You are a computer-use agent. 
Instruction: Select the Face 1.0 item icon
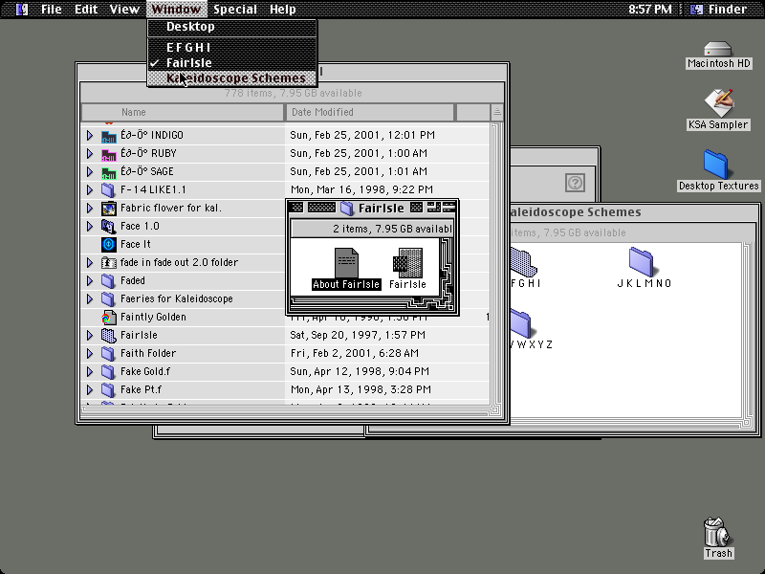pos(108,226)
